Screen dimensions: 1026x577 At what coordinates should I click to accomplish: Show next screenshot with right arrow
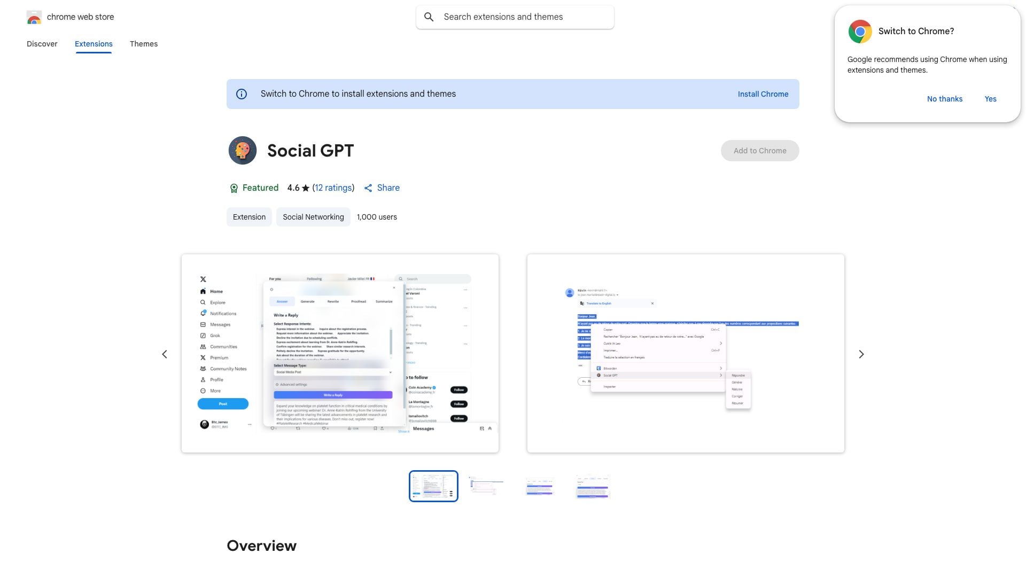[x=861, y=354]
